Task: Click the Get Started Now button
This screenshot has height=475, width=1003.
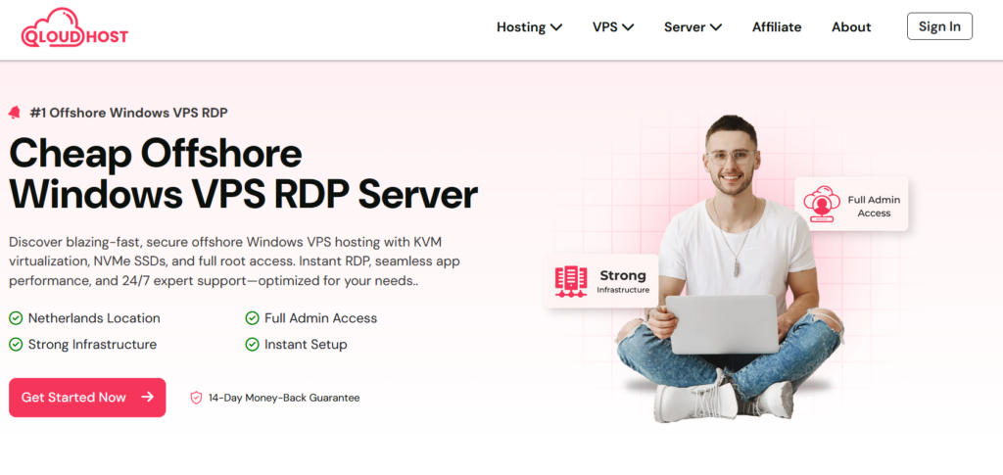Action: coord(87,397)
